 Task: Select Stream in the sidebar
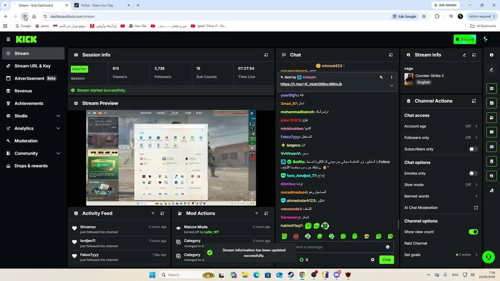point(33,53)
